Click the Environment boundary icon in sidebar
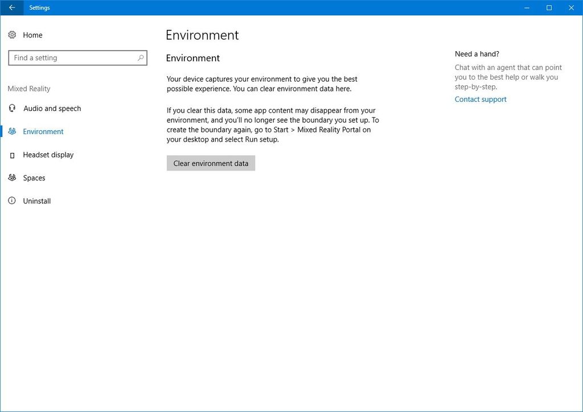The image size is (583, 412). coord(12,131)
